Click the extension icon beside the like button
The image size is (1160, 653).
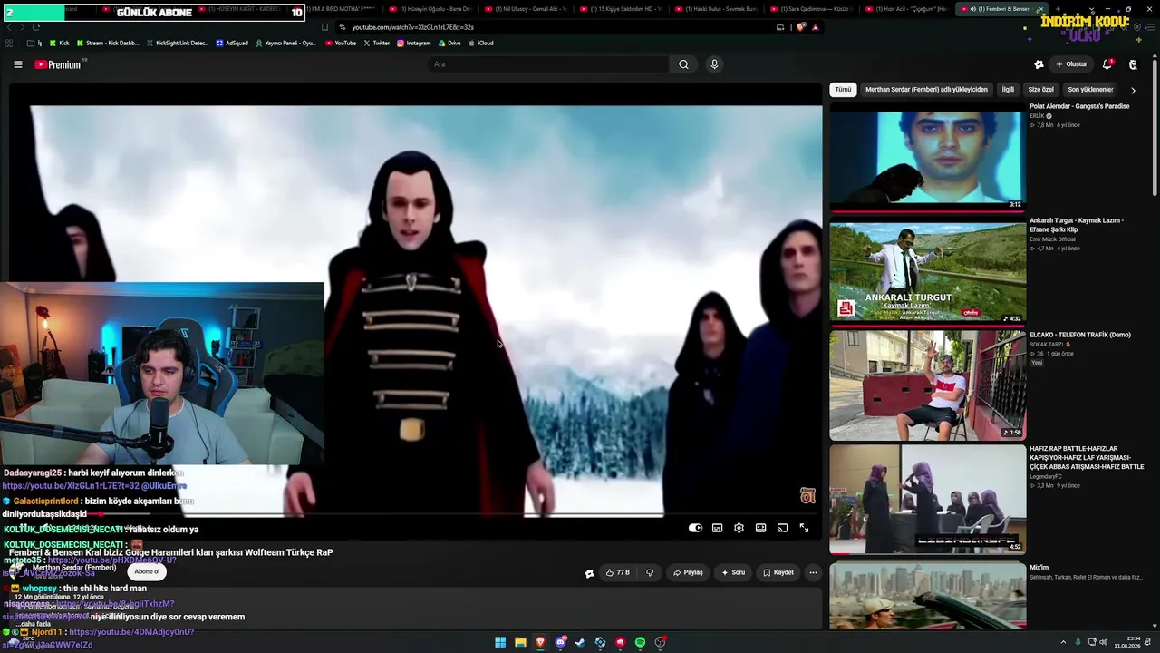[x=590, y=573]
